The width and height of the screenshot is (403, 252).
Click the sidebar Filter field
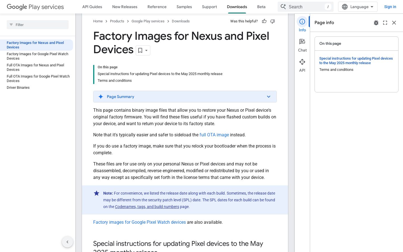38,25
